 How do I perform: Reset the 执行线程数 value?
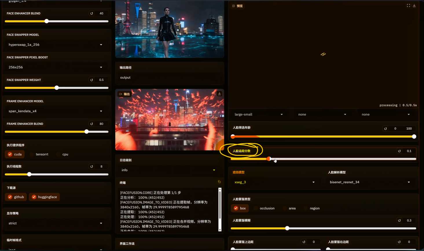tap(92, 166)
